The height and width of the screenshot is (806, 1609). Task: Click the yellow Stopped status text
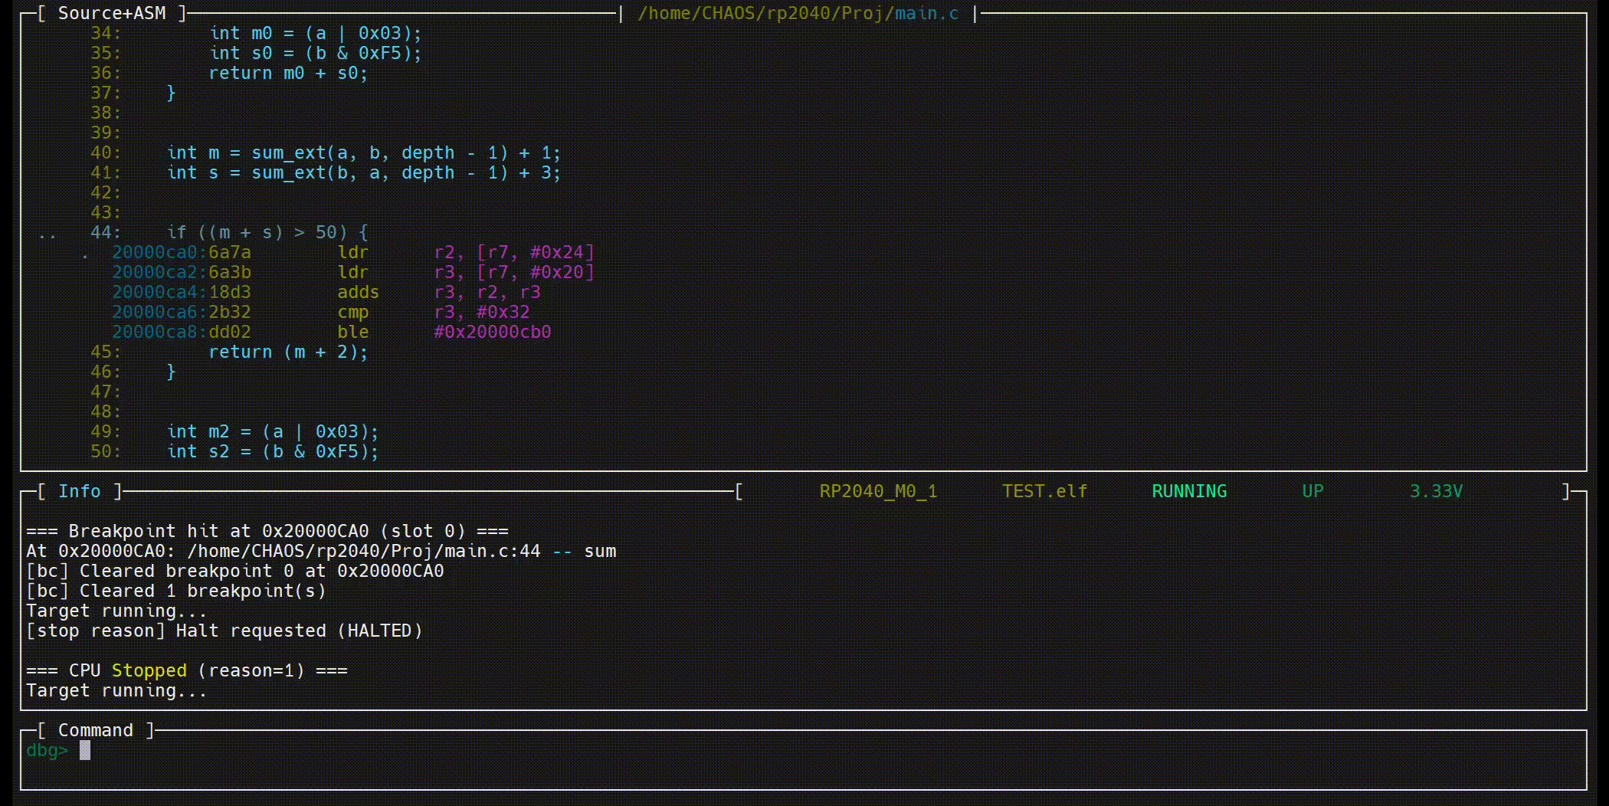(x=149, y=670)
